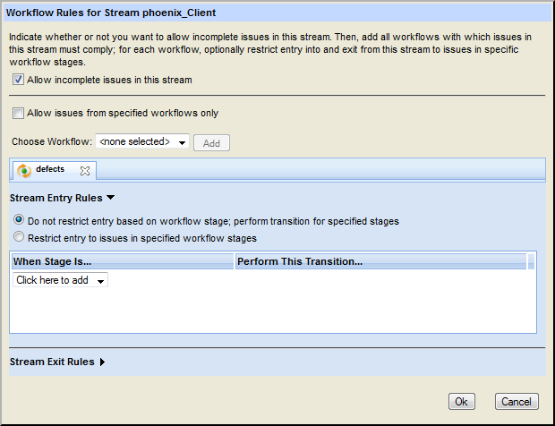Viewport: 555px width, 426px height.
Task: Open the 'Click here to add' stage dropdown
Action: point(61,281)
